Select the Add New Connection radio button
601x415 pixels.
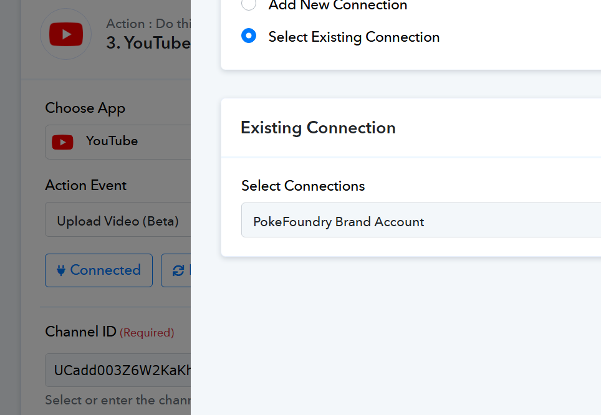point(248,4)
